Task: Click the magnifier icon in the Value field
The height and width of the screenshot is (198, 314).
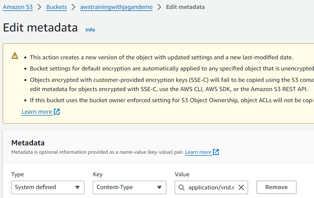Action: (182, 187)
